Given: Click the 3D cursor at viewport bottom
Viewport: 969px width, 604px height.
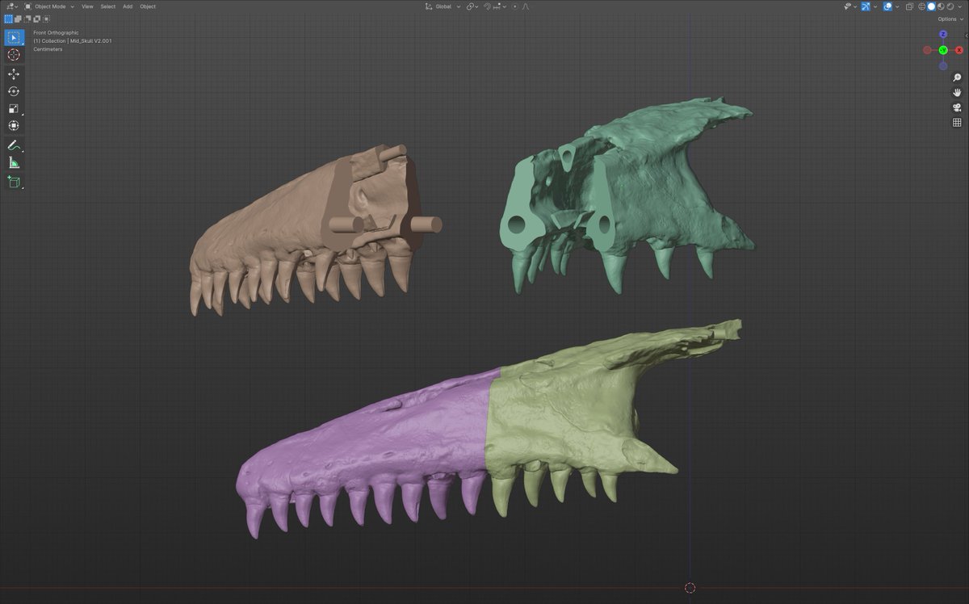Looking at the screenshot, I should coord(690,588).
